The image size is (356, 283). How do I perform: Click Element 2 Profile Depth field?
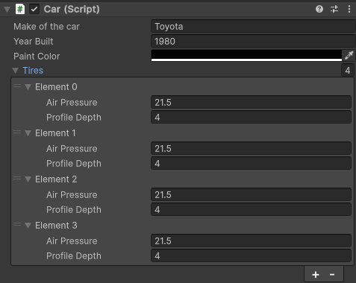coord(251,210)
